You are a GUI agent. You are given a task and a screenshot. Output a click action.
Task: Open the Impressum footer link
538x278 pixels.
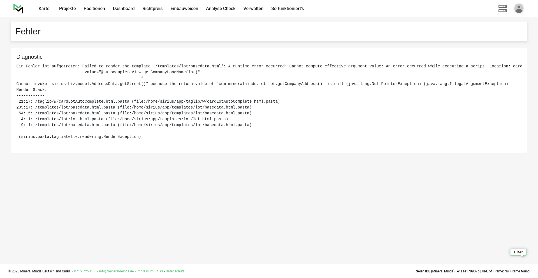tap(145, 271)
